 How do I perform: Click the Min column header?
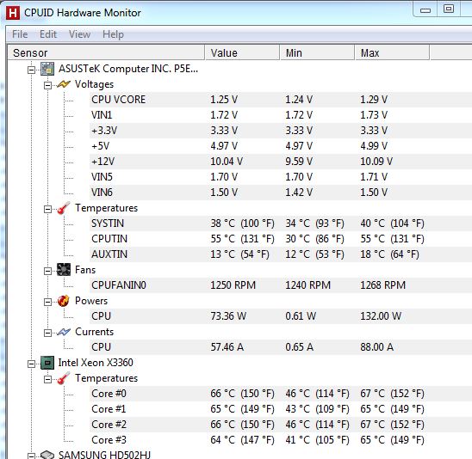[317, 53]
